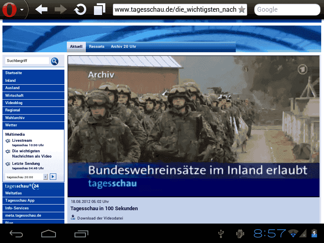Tap the Android home button
The height and width of the screenshot is (243, 324).
[49, 234]
